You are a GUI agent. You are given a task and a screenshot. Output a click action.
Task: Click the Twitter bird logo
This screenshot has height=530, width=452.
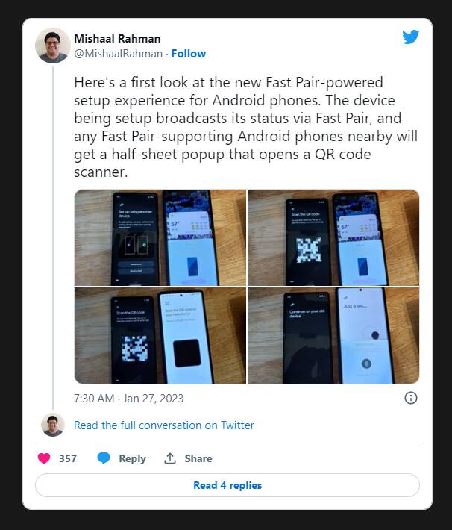pyautogui.click(x=411, y=38)
